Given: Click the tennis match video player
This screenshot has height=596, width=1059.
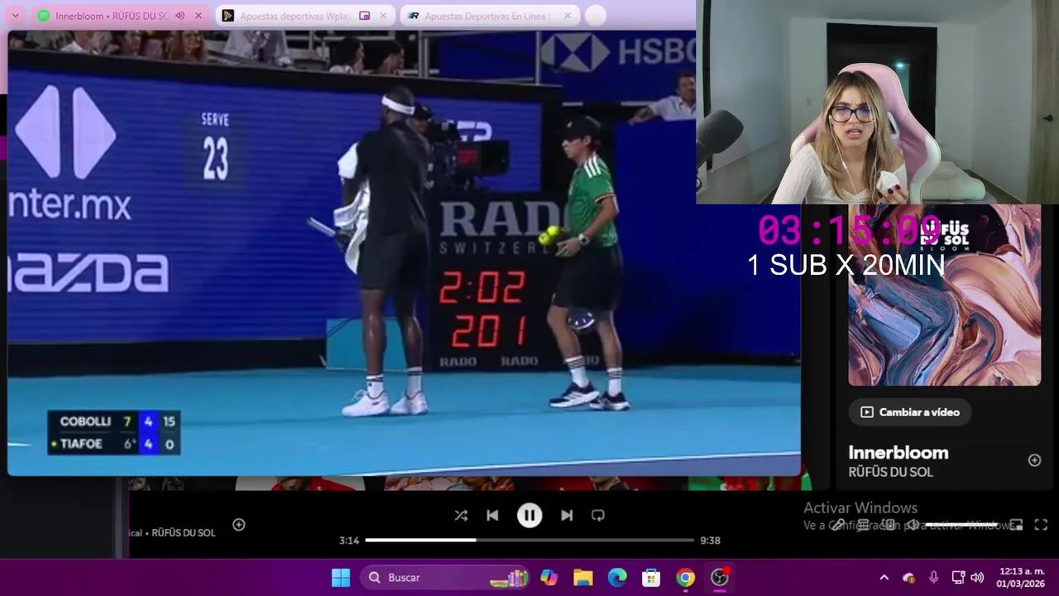Looking at the screenshot, I should pyautogui.click(x=404, y=253).
